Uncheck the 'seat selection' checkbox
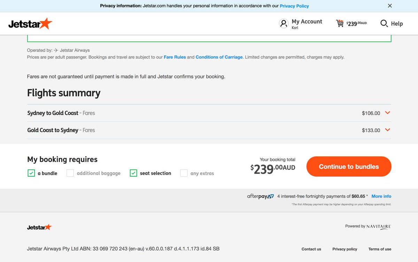The image size is (418, 262). tap(133, 173)
